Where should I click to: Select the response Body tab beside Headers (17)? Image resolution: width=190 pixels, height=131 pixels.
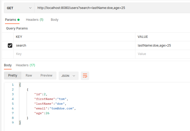coord(8,65)
